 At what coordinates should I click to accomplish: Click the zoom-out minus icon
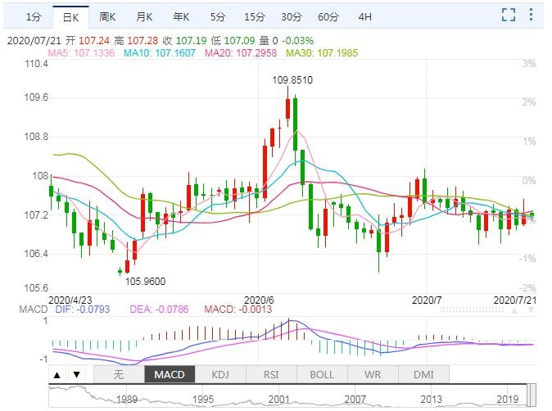click(535, 15)
